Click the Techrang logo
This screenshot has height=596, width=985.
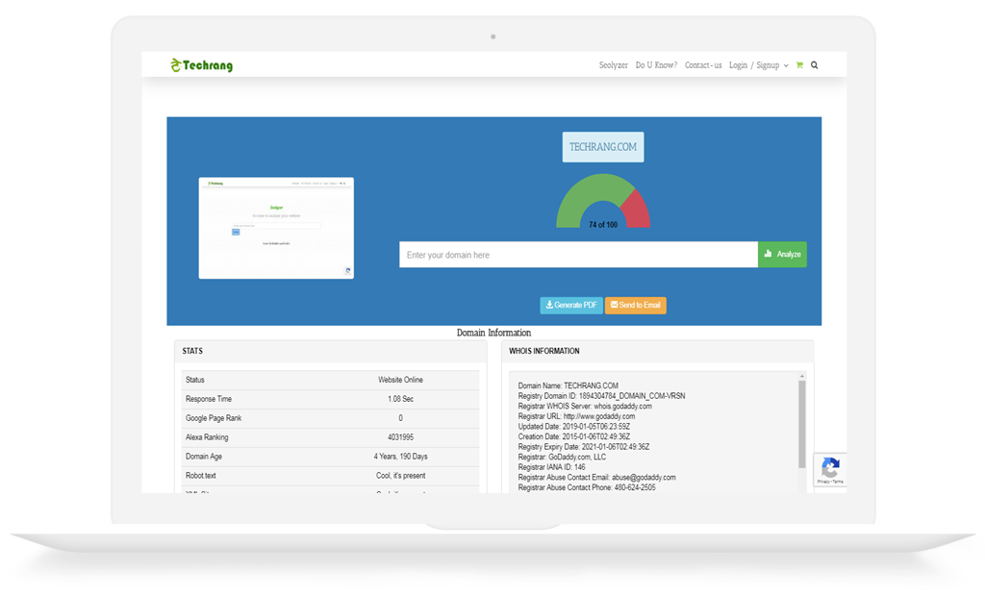pyautogui.click(x=202, y=65)
